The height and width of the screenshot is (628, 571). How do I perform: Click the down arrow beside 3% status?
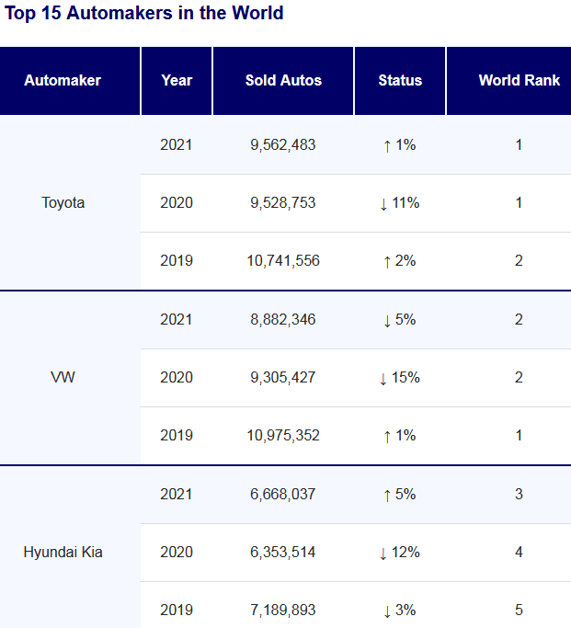click(x=387, y=611)
